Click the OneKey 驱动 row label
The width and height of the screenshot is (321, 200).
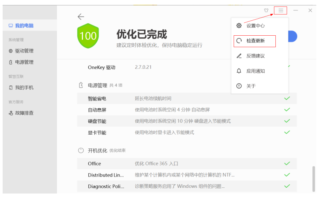[101, 67]
